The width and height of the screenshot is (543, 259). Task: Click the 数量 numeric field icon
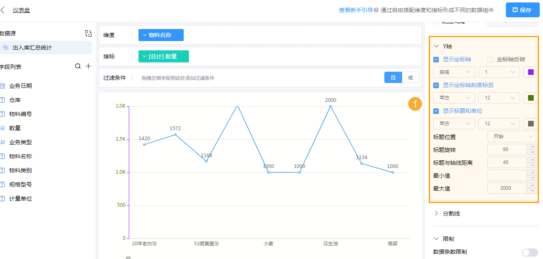pyautogui.click(x=2, y=128)
